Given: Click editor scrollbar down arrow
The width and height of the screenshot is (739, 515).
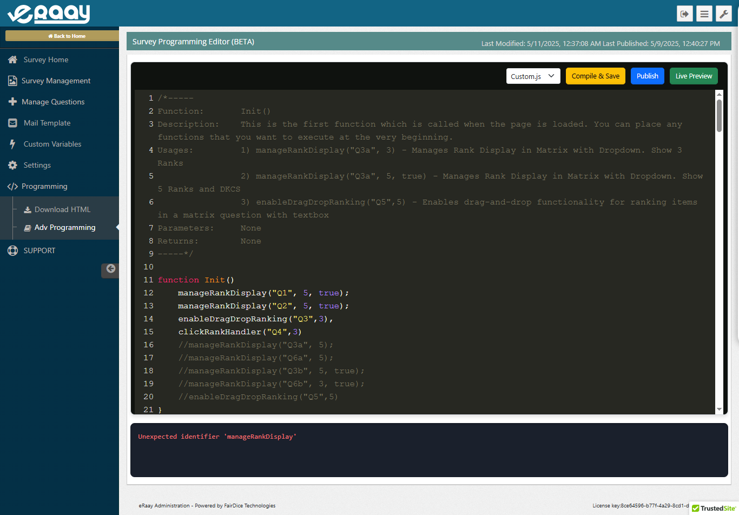Looking at the screenshot, I should 719,410.
